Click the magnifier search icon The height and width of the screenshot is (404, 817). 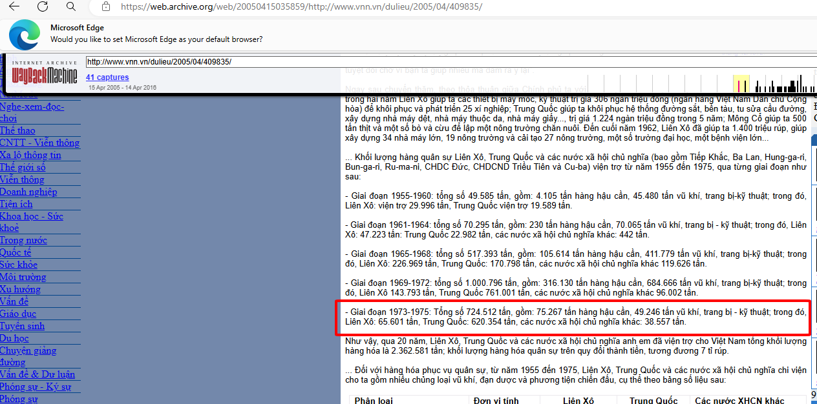click(x=71, y=7)
